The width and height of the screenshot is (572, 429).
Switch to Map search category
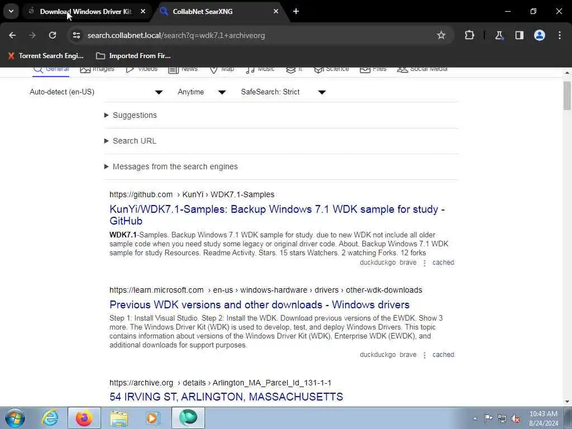coord(222,69)
